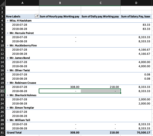Screen dimensions: 153x136
Task: Collapse the Mr. Sherlock Holmes group
Action: point(8,95)
